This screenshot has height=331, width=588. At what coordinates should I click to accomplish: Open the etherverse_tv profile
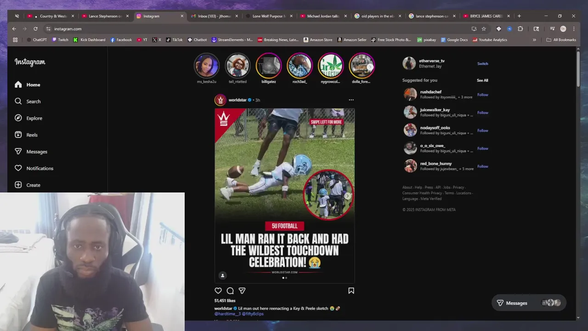[432, 61]
